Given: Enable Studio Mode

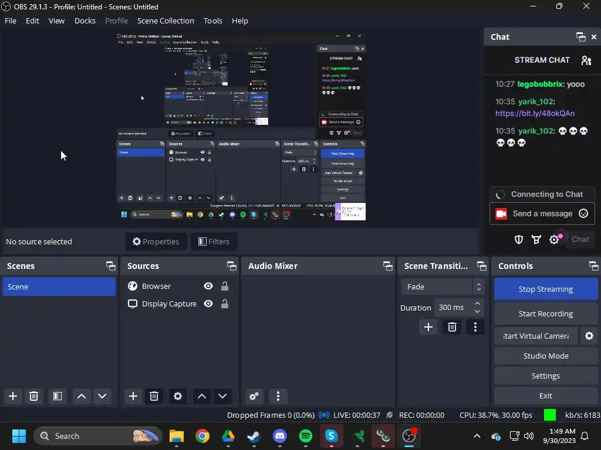Looking at the screenshot, I should 546,356.
